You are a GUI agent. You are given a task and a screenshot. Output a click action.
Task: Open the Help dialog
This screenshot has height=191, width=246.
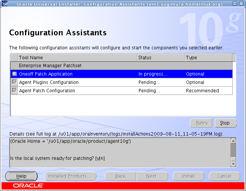coord(21,176)
